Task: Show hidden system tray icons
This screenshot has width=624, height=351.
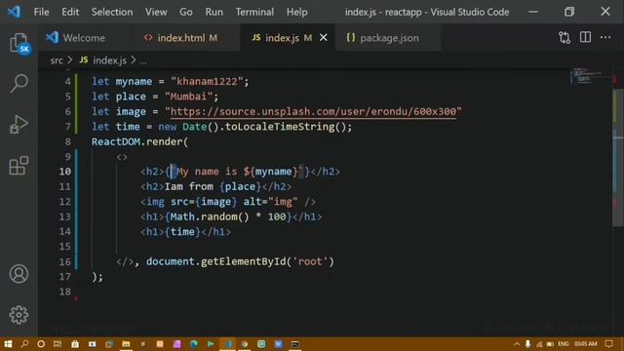Action: tap(517, 344)
